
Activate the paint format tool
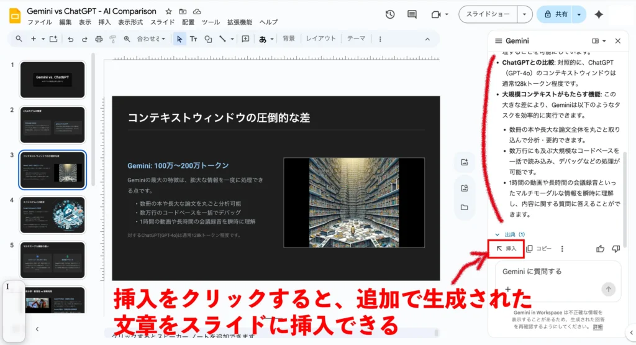click(x=112, y=39)
